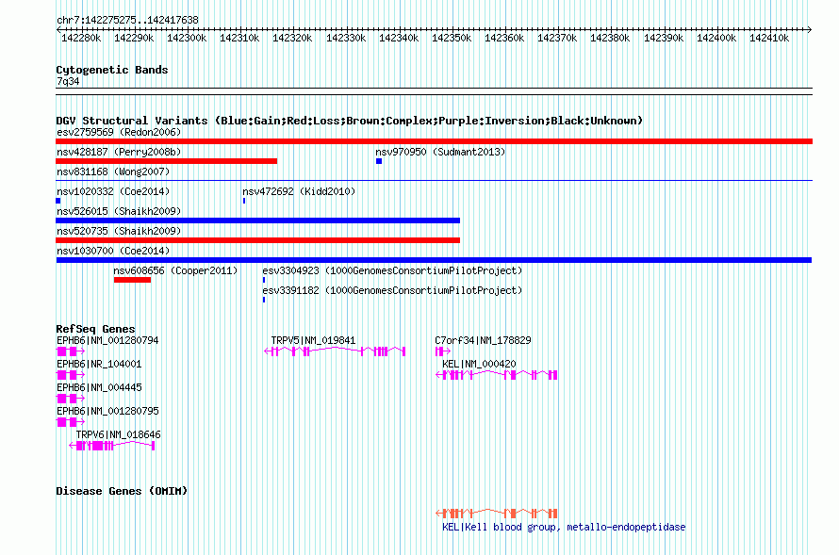This screenshot has height=555, width=839.
Task: Click the nsv608656 (Cooper2011) label
Action: pyautogui.click(x=175, y=270)
